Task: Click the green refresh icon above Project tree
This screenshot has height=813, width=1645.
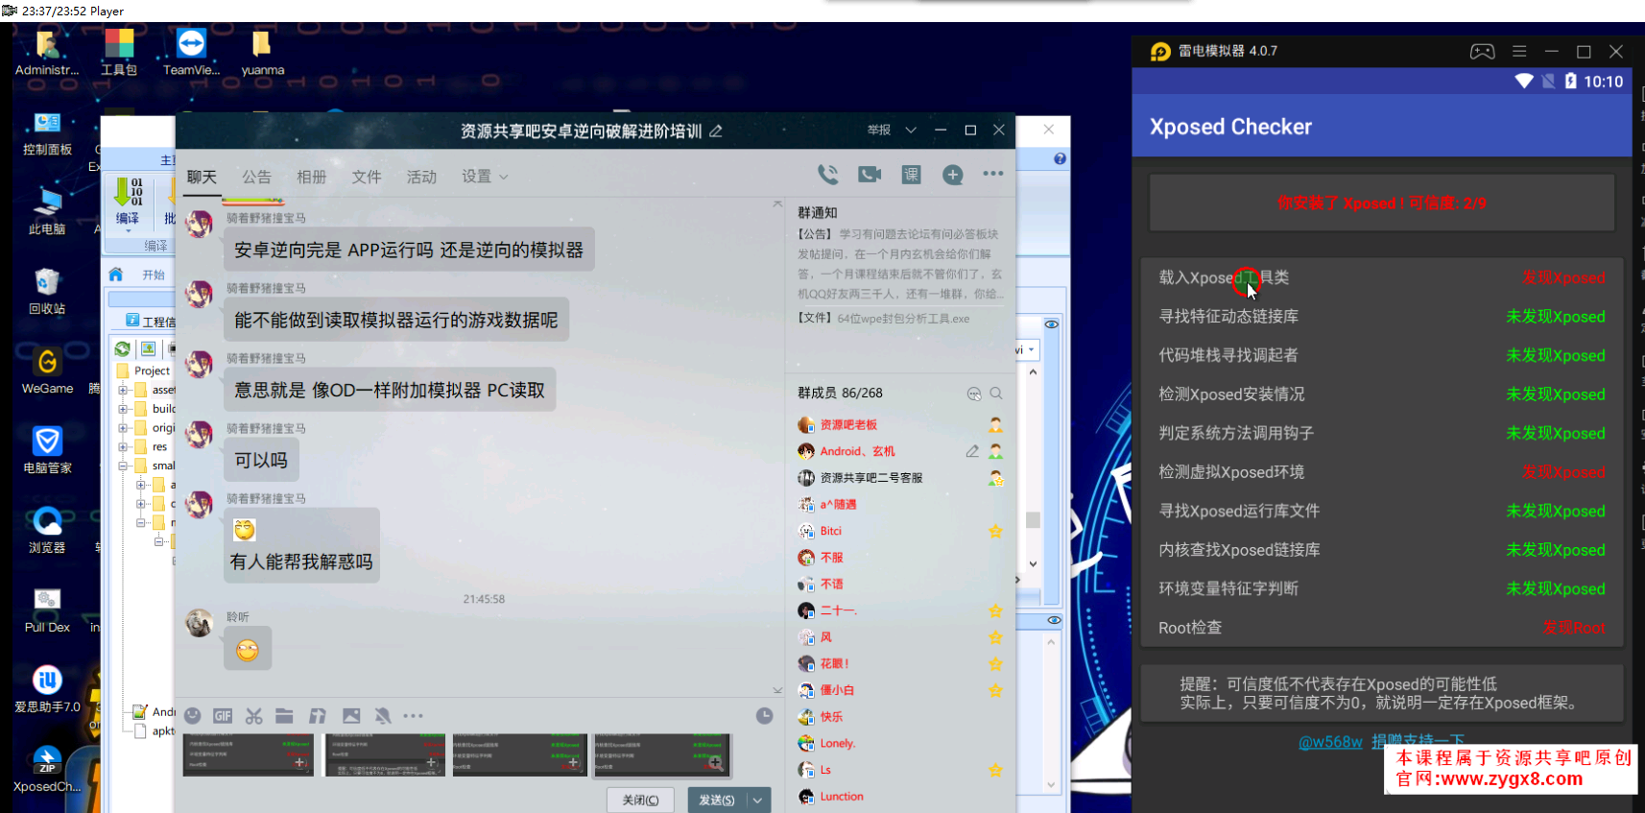Action: (x=123, y=348)
